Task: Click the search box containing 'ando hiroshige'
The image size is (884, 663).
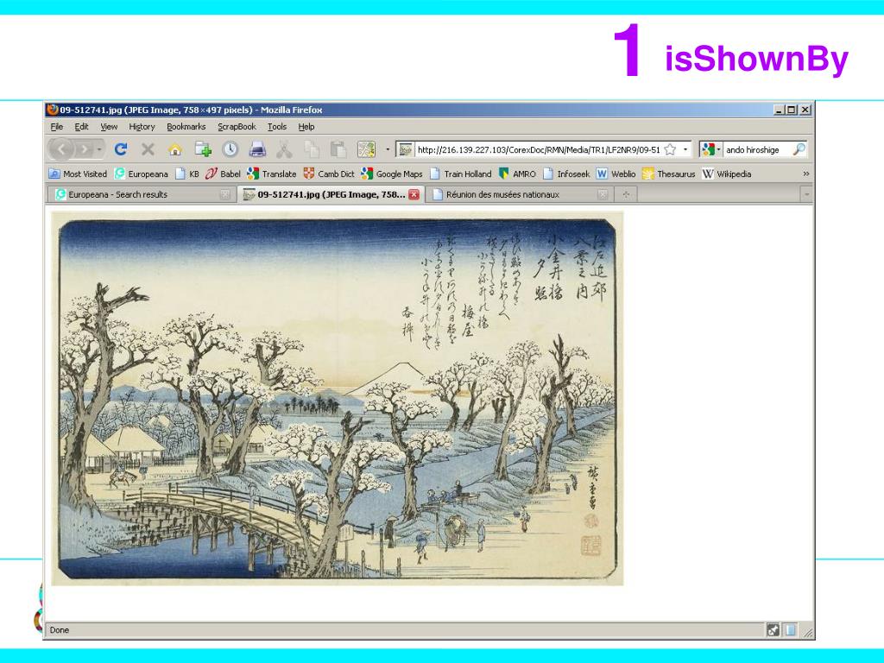Action: point(757,150)
